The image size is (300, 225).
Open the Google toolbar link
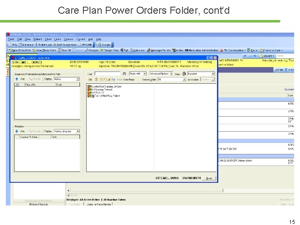coord(104,45)
